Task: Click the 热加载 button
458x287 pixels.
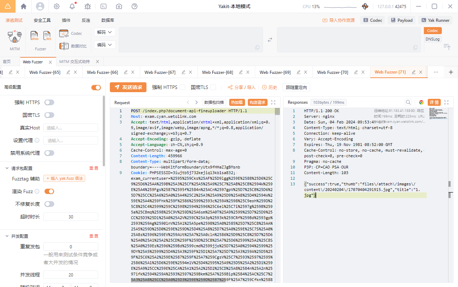Action: pos(236,102)
